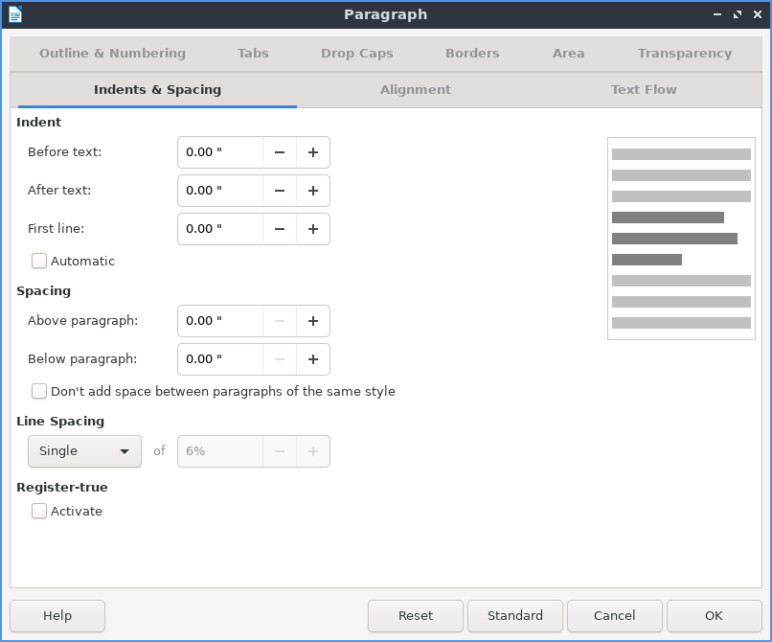The image size is (772, 642).
Task: Select the Drop Caps tab
Action: tap(356, 54)
